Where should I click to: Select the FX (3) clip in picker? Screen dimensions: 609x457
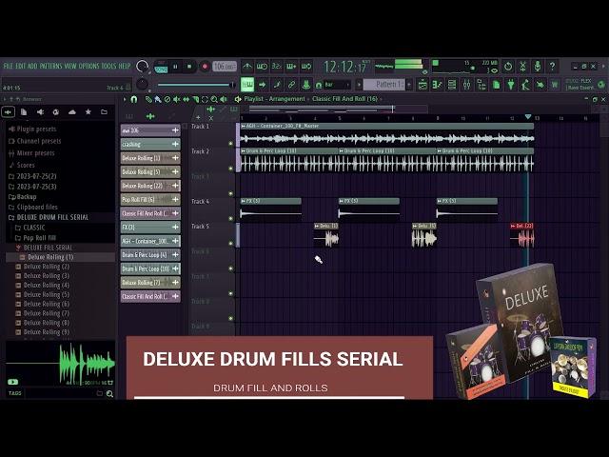click(x=150, y=228)
